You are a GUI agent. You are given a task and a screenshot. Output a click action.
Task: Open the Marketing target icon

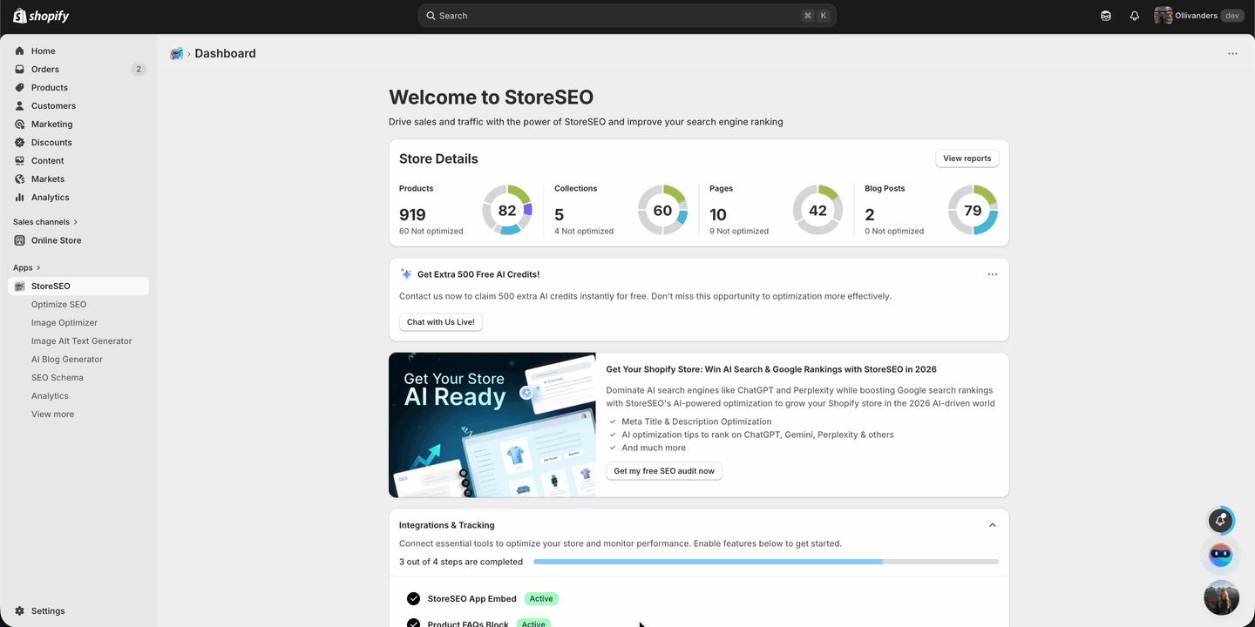coord(19,124)
